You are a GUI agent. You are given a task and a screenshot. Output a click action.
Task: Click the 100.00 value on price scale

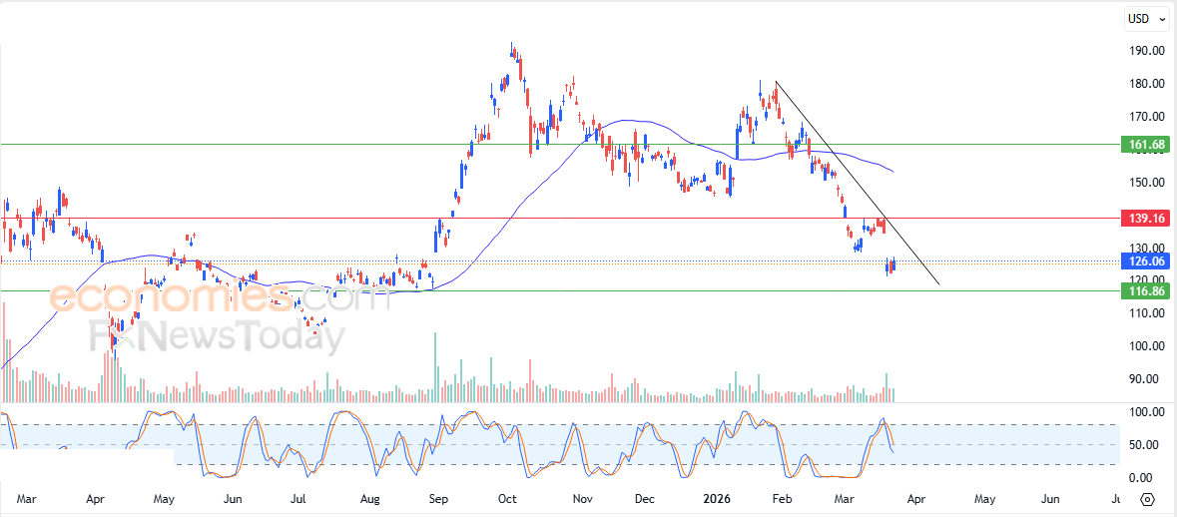1146,346
